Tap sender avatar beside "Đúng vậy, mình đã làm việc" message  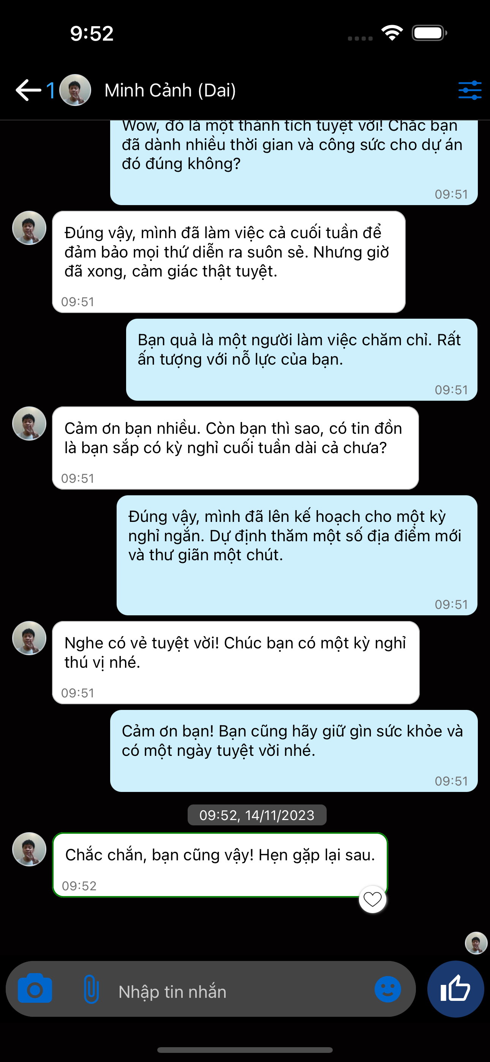tap(29, 228)
